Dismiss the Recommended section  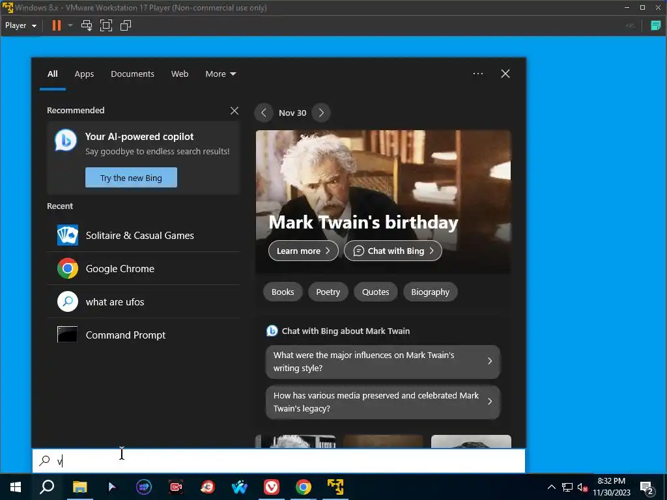point(234,111)
